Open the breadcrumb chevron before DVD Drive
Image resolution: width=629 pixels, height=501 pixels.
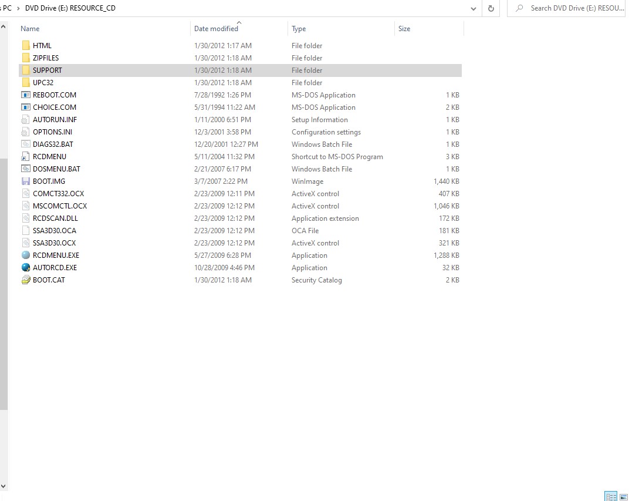tap(18, 8)
